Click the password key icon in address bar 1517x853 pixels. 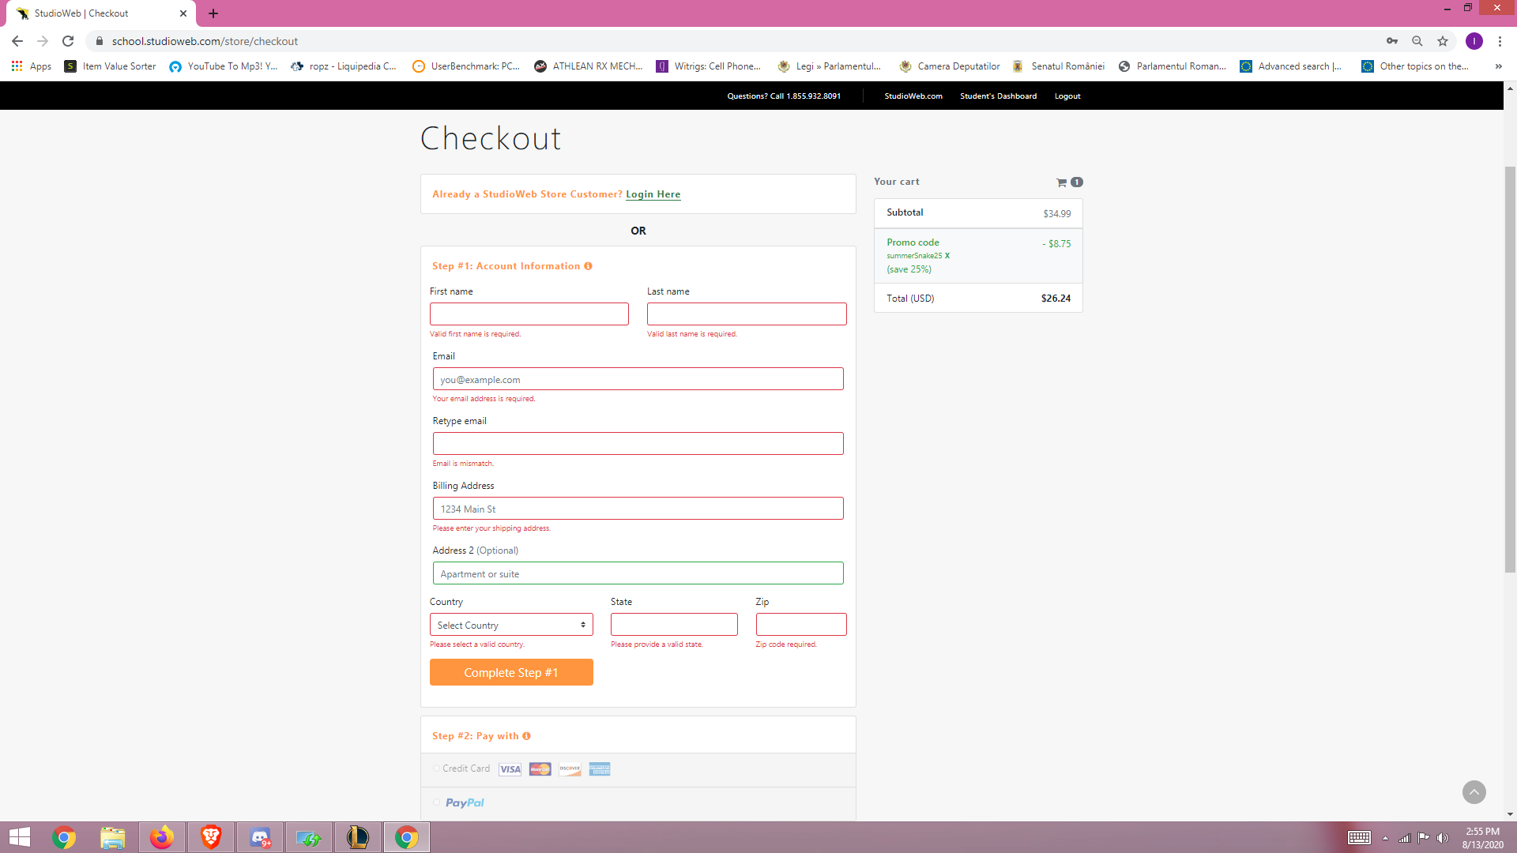click(1392, 41)
